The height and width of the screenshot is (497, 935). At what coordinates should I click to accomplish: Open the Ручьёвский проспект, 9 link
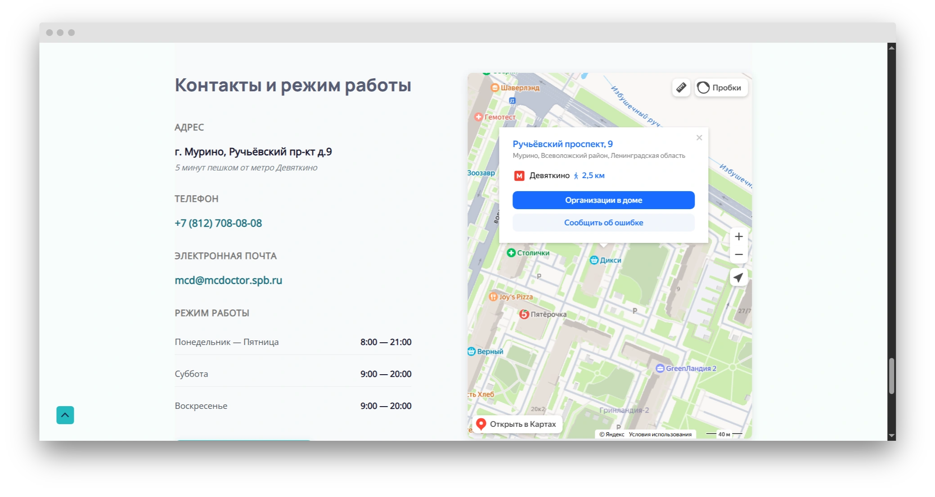click(x=562, y=144)
